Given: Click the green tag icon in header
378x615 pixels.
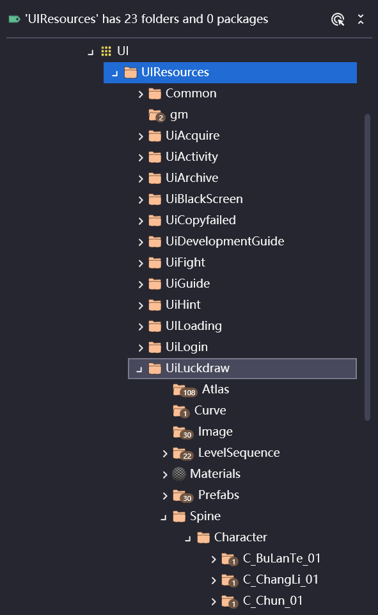Looking at the screenshot, I should coord(15,19).
